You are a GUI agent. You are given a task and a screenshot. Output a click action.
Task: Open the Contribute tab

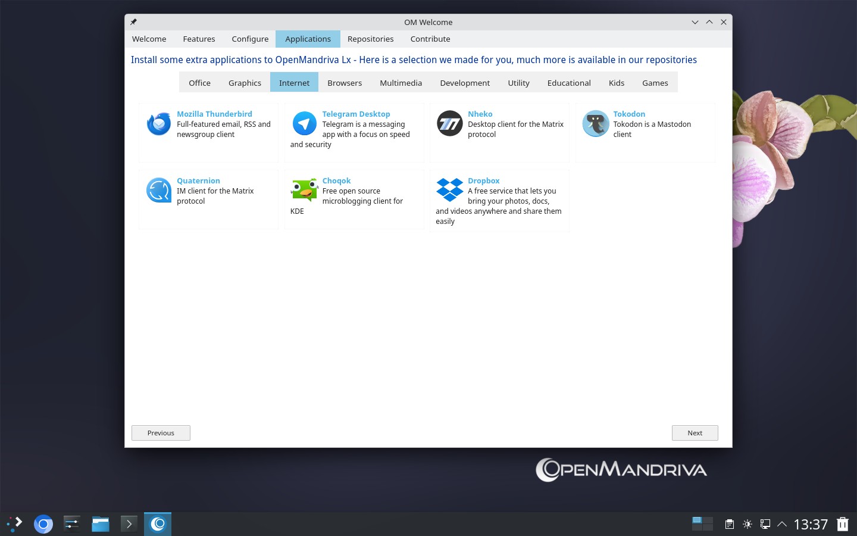pos(430,39)
